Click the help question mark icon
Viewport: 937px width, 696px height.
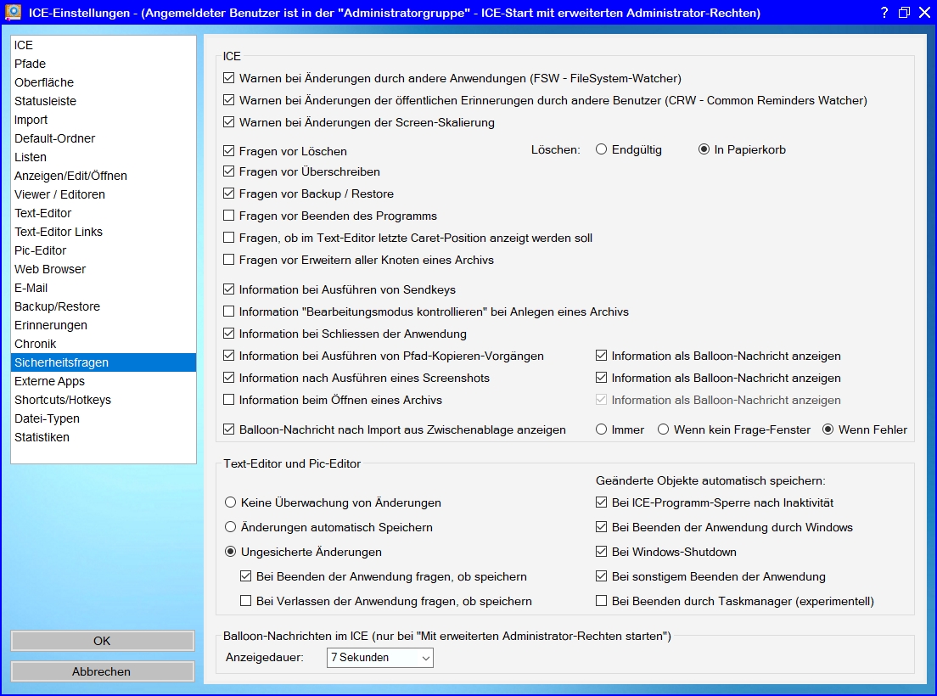click(x=884, y=13)
